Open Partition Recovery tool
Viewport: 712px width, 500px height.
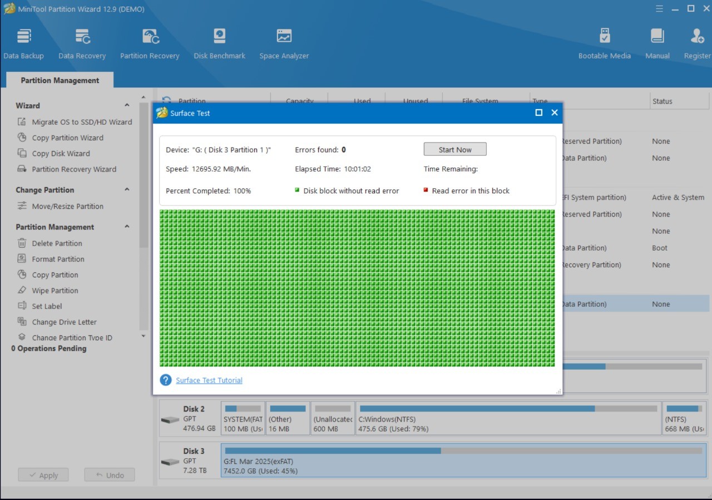[150, 43]
